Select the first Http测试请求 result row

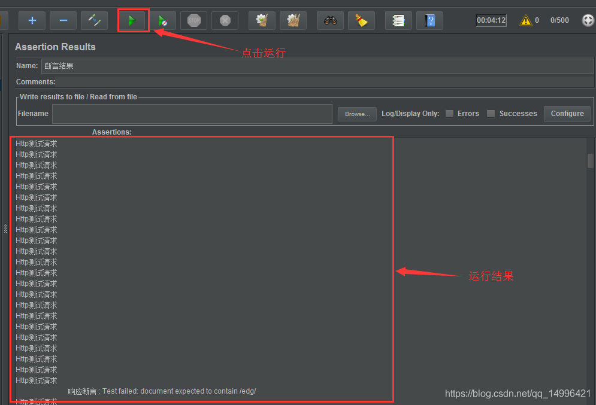point(36,144)
